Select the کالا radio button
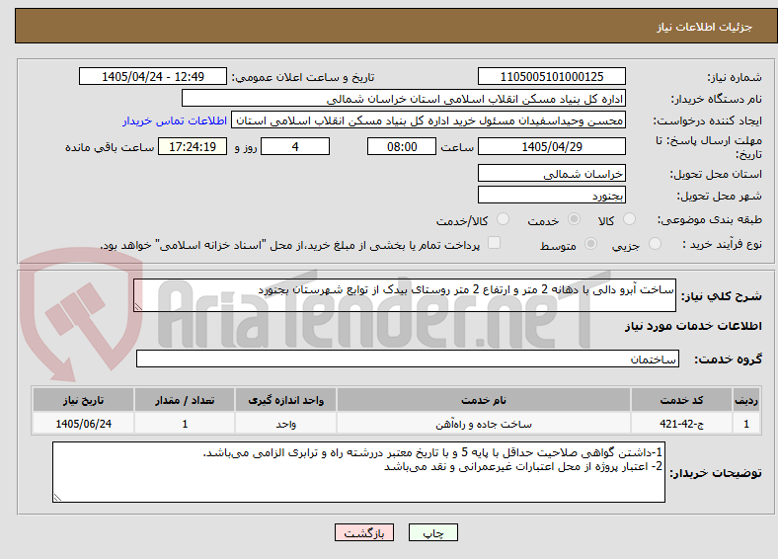Screen dimensions: 778x559 point(629,219)
